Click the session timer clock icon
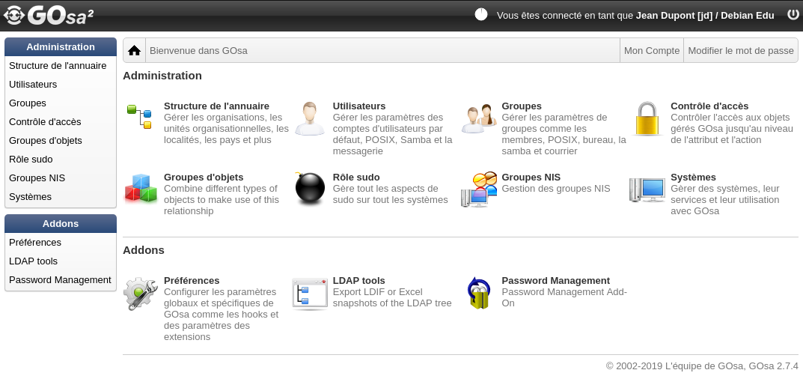Image resolution: width=803 pixels, height=373 pixels. 481,15
